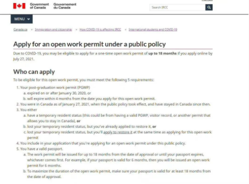The image size is (249, 184).
Task: Click the bold 'up to 18 months' text
Action: [x=162, y=53]
